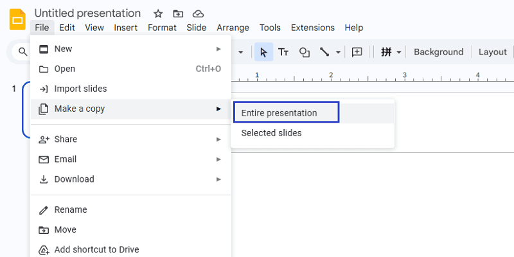The width and height of the screenshot is (514, 257).
Task: Open the Line tool dropdown arrow
Action: pyautogui.click(x=339, y=52)
